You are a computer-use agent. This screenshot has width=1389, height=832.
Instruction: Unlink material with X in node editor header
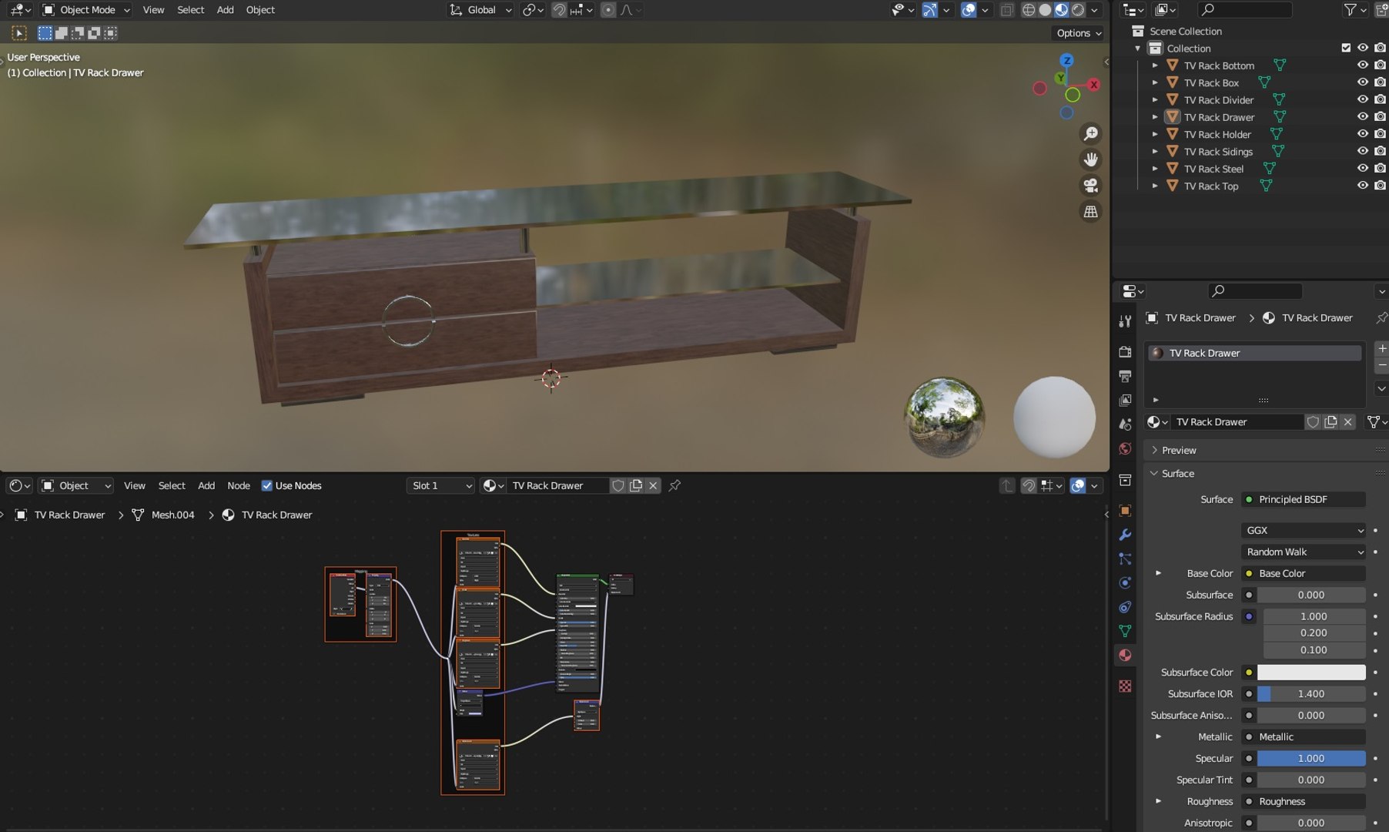653,485
